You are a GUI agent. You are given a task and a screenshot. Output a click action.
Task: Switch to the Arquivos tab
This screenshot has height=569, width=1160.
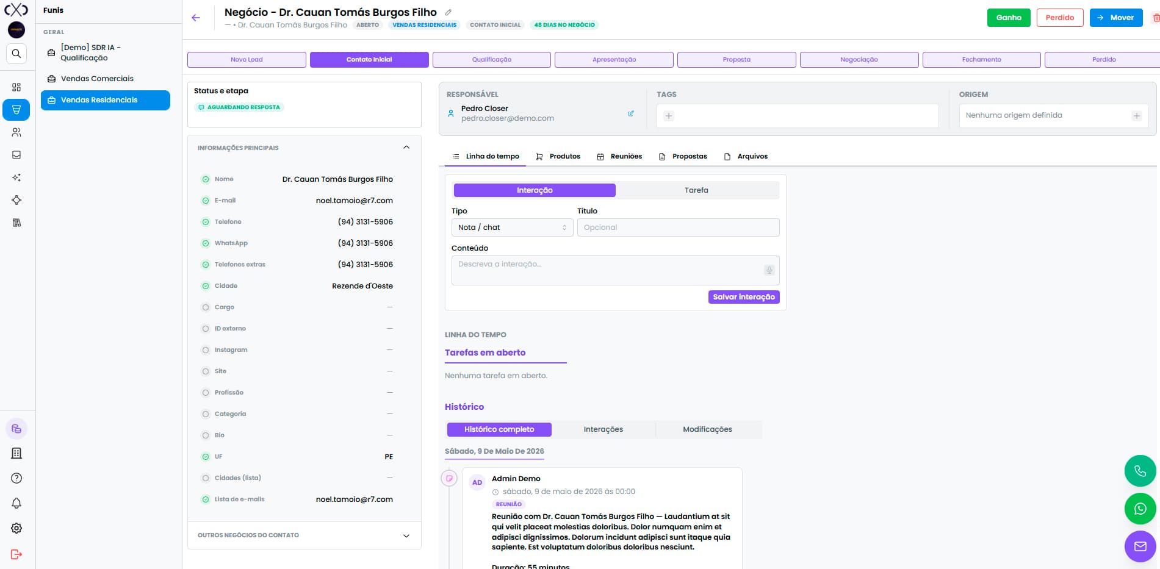pyautogui.click(x=746, y=157)
